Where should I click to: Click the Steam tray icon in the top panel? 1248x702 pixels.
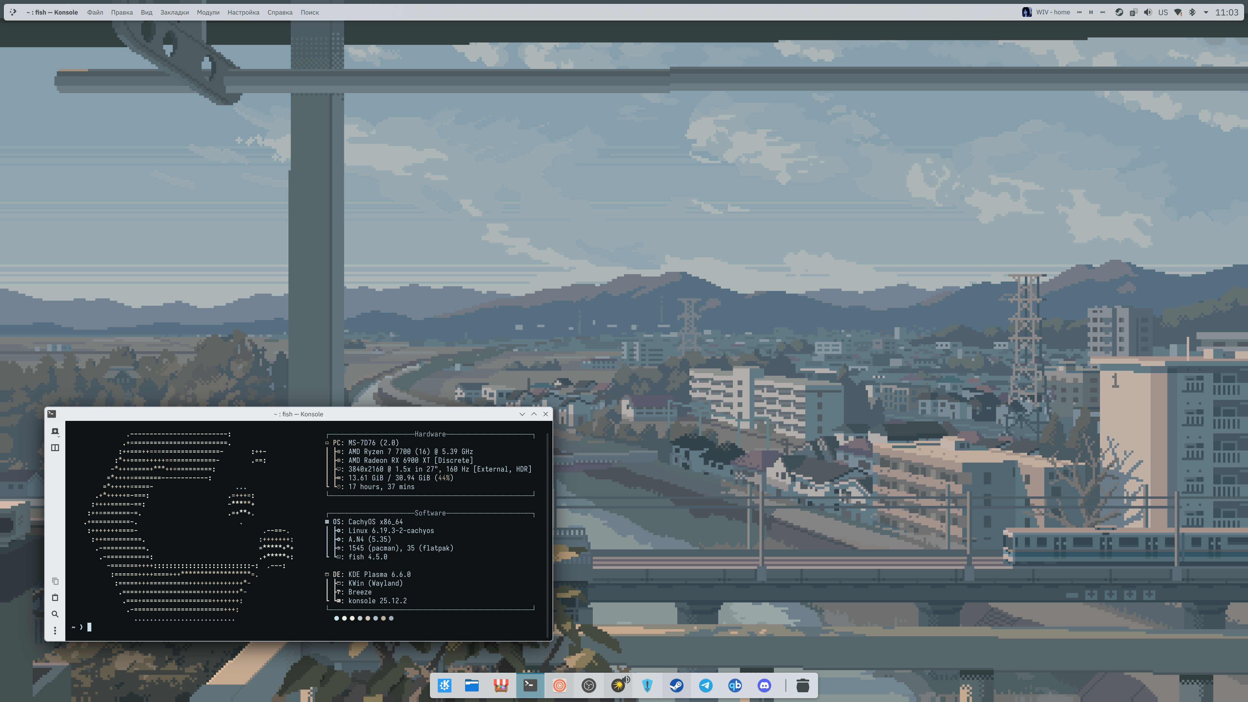click(1119, 12)
